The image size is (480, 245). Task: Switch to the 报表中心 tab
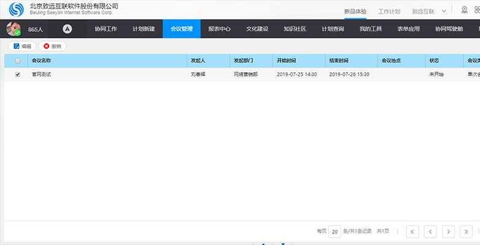click(219, 29)
